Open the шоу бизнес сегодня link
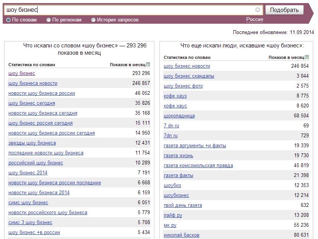The height and width of the screenshot is (239, 318). tap(32, 103)
